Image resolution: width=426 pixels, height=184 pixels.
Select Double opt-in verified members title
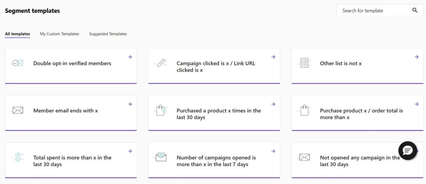point(72,63)
